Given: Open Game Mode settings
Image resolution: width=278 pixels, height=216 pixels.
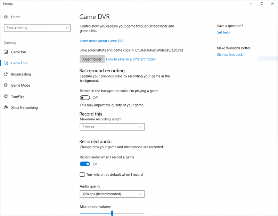Looking at the screenshot, I should [21, 85].
